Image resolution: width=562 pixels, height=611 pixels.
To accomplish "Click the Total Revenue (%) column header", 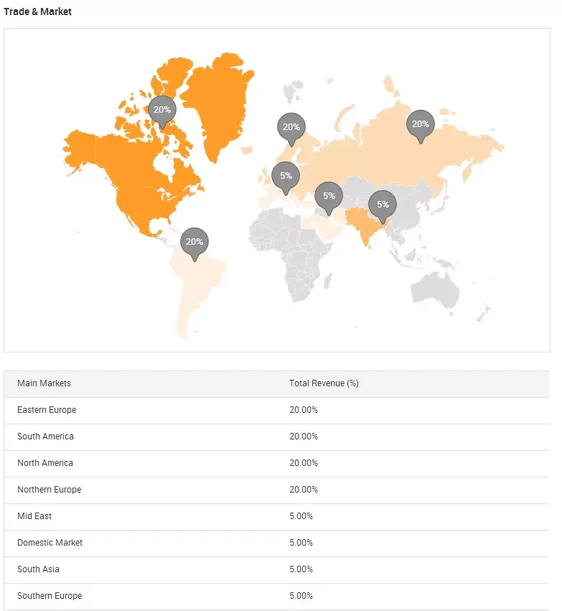I will [324, 383].
